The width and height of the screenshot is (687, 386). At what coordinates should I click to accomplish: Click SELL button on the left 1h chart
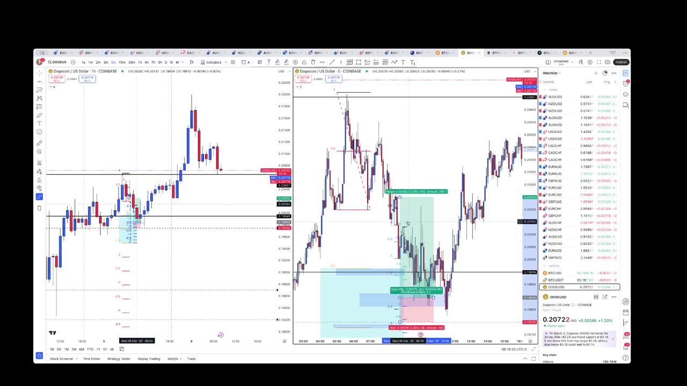tap(57, 79)
